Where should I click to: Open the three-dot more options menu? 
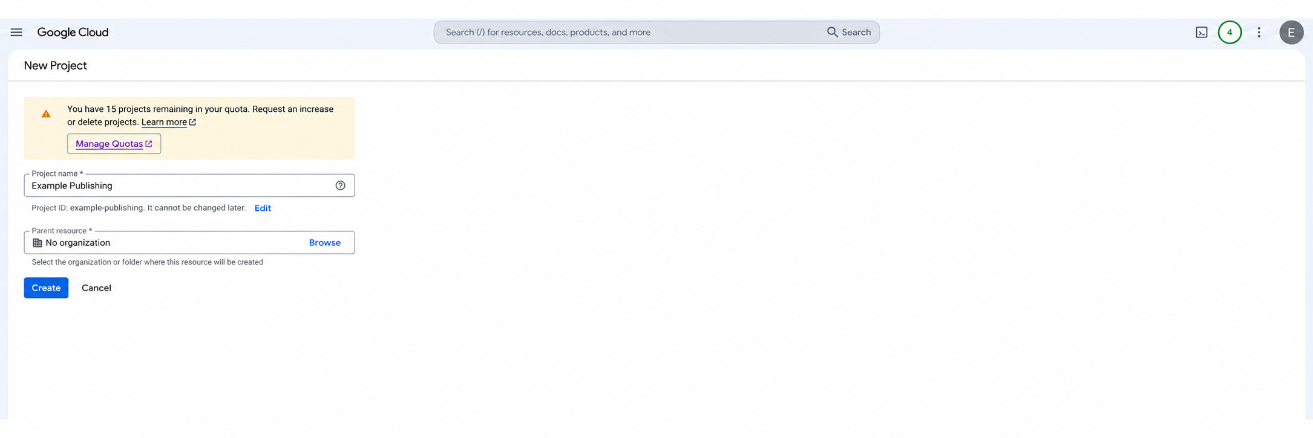click(1259, 33)
